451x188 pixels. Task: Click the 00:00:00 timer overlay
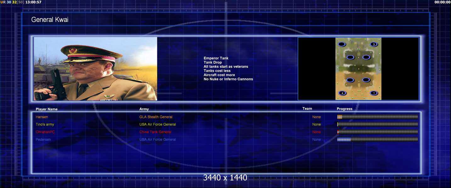[x=443, y=2]
